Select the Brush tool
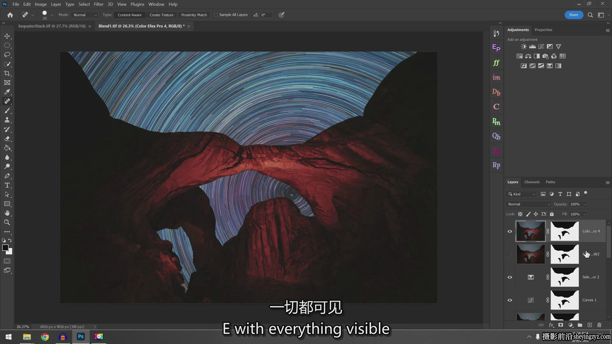Screen dimensions: 612x344 7,111
